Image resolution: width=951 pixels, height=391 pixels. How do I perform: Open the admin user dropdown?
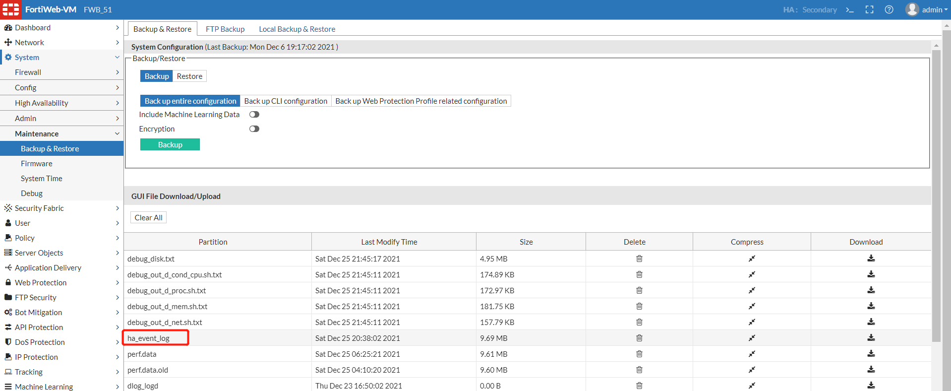click(x=927, y=10)
